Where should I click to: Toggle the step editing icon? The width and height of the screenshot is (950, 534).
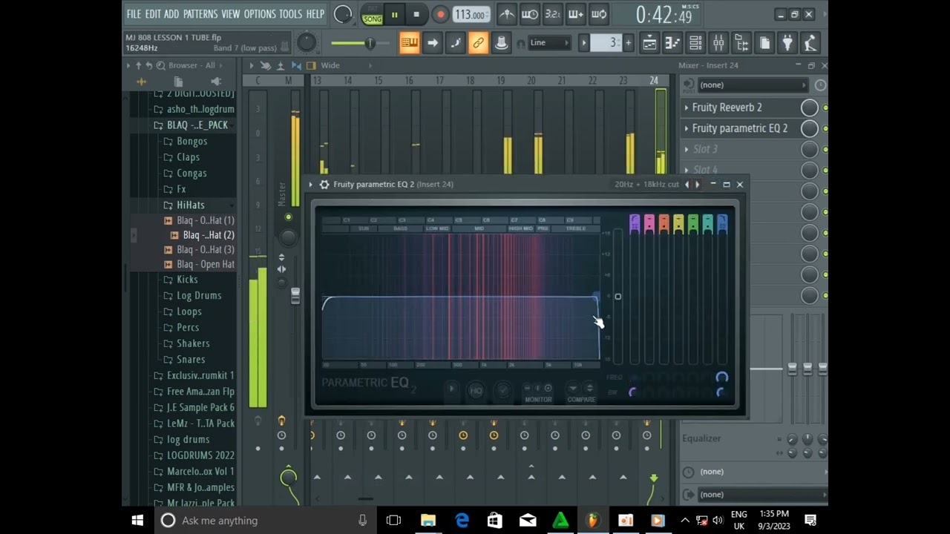(x=456, y=43)
